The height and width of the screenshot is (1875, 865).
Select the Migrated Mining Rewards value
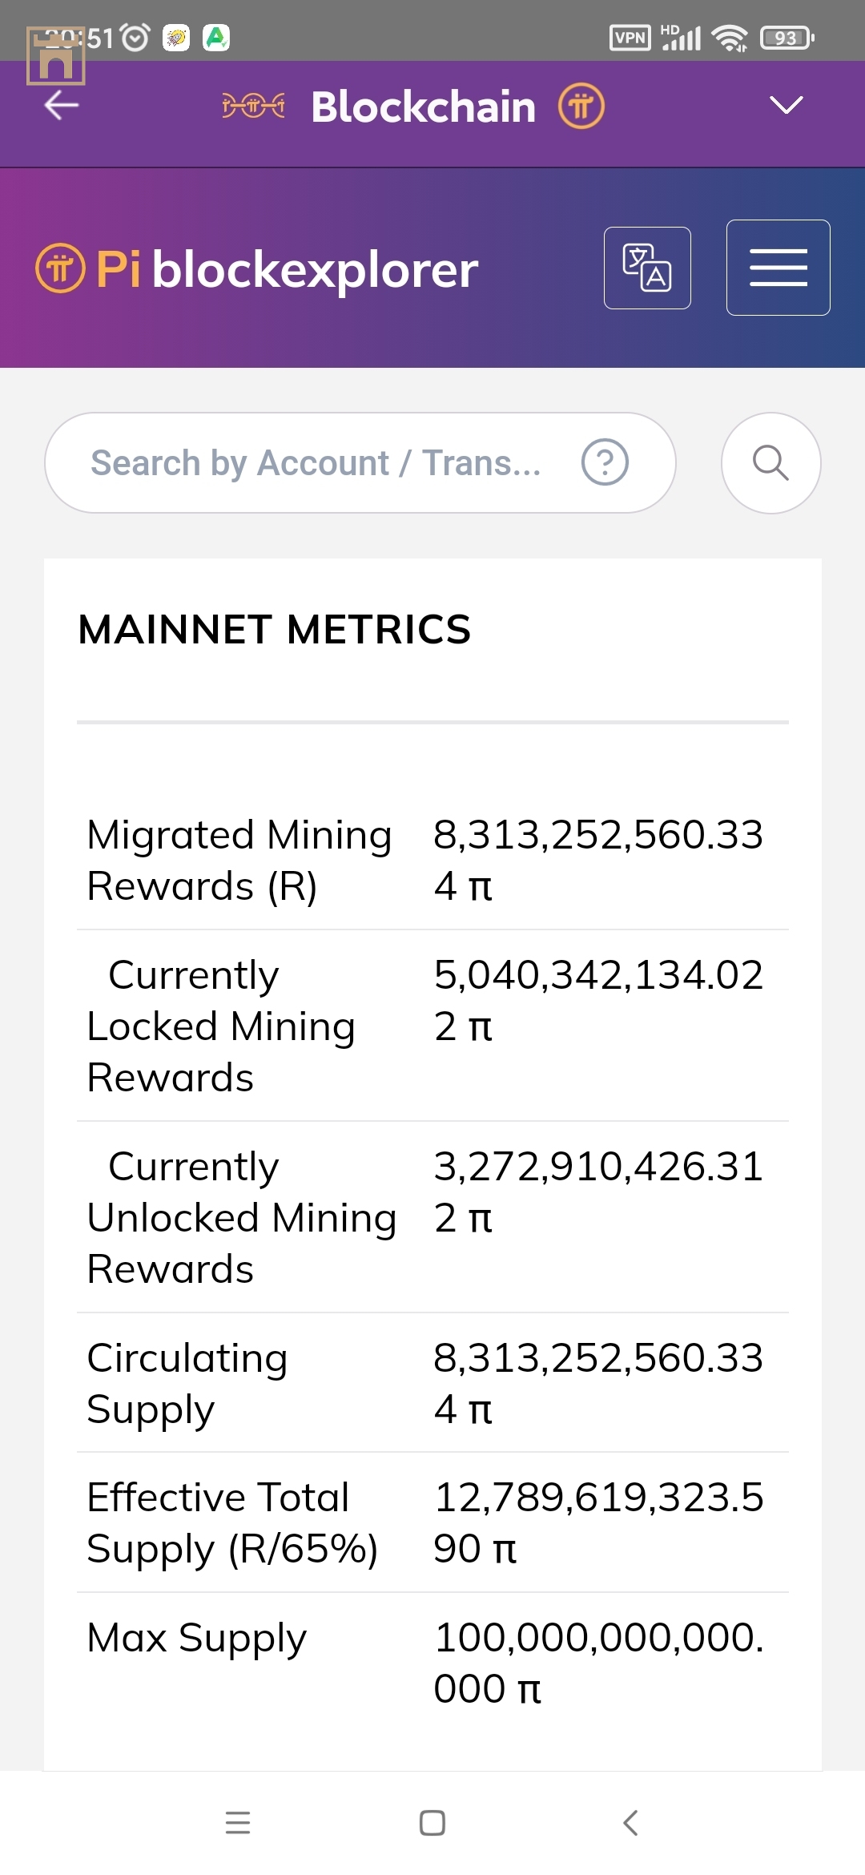[x=597, y=860]
